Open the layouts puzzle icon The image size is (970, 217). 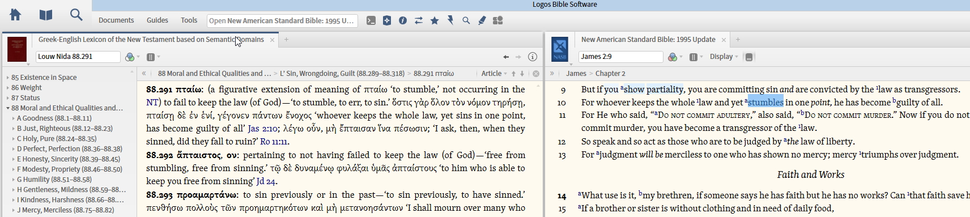(x=498, y=20)
